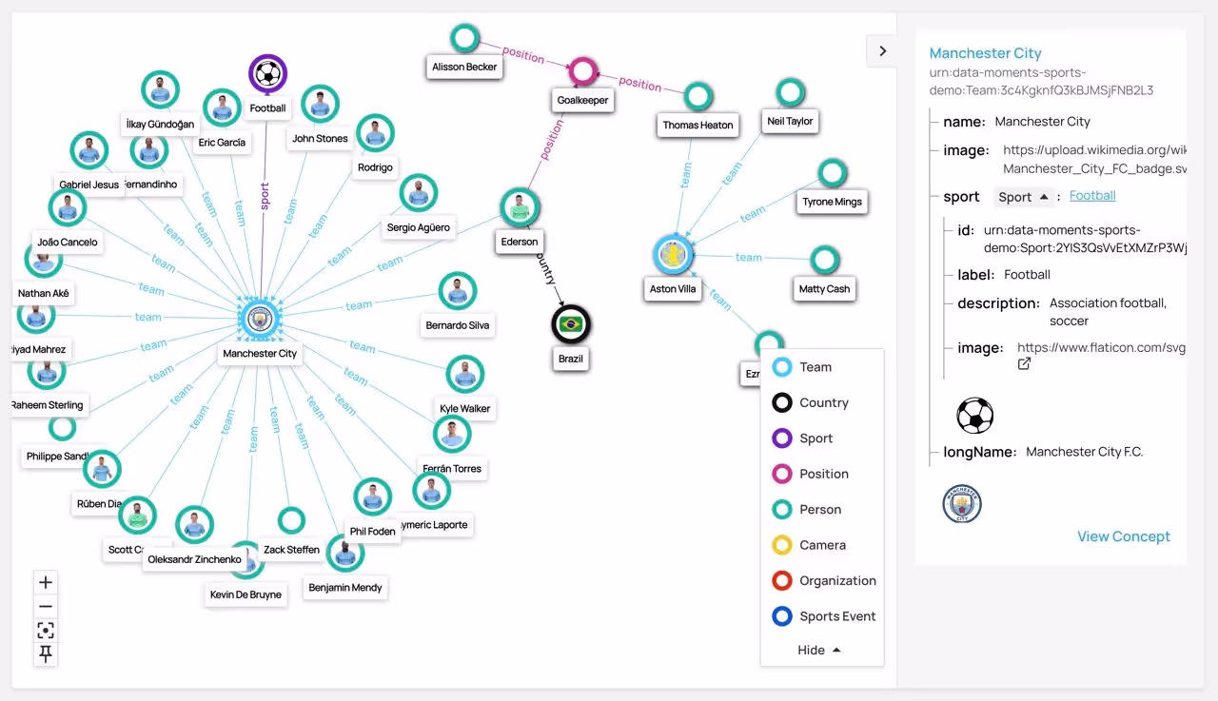The width and height of the screenshot is (1218, 701).
Task: Click the Manchester City panel title
Action: [985, 53]
